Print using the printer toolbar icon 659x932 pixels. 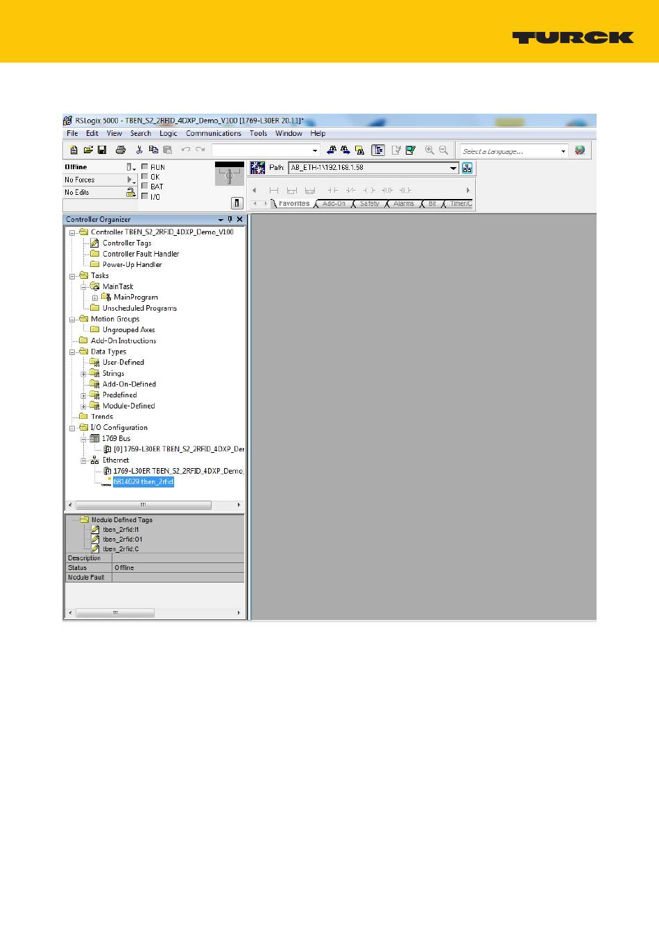click(x=121, y=150)
